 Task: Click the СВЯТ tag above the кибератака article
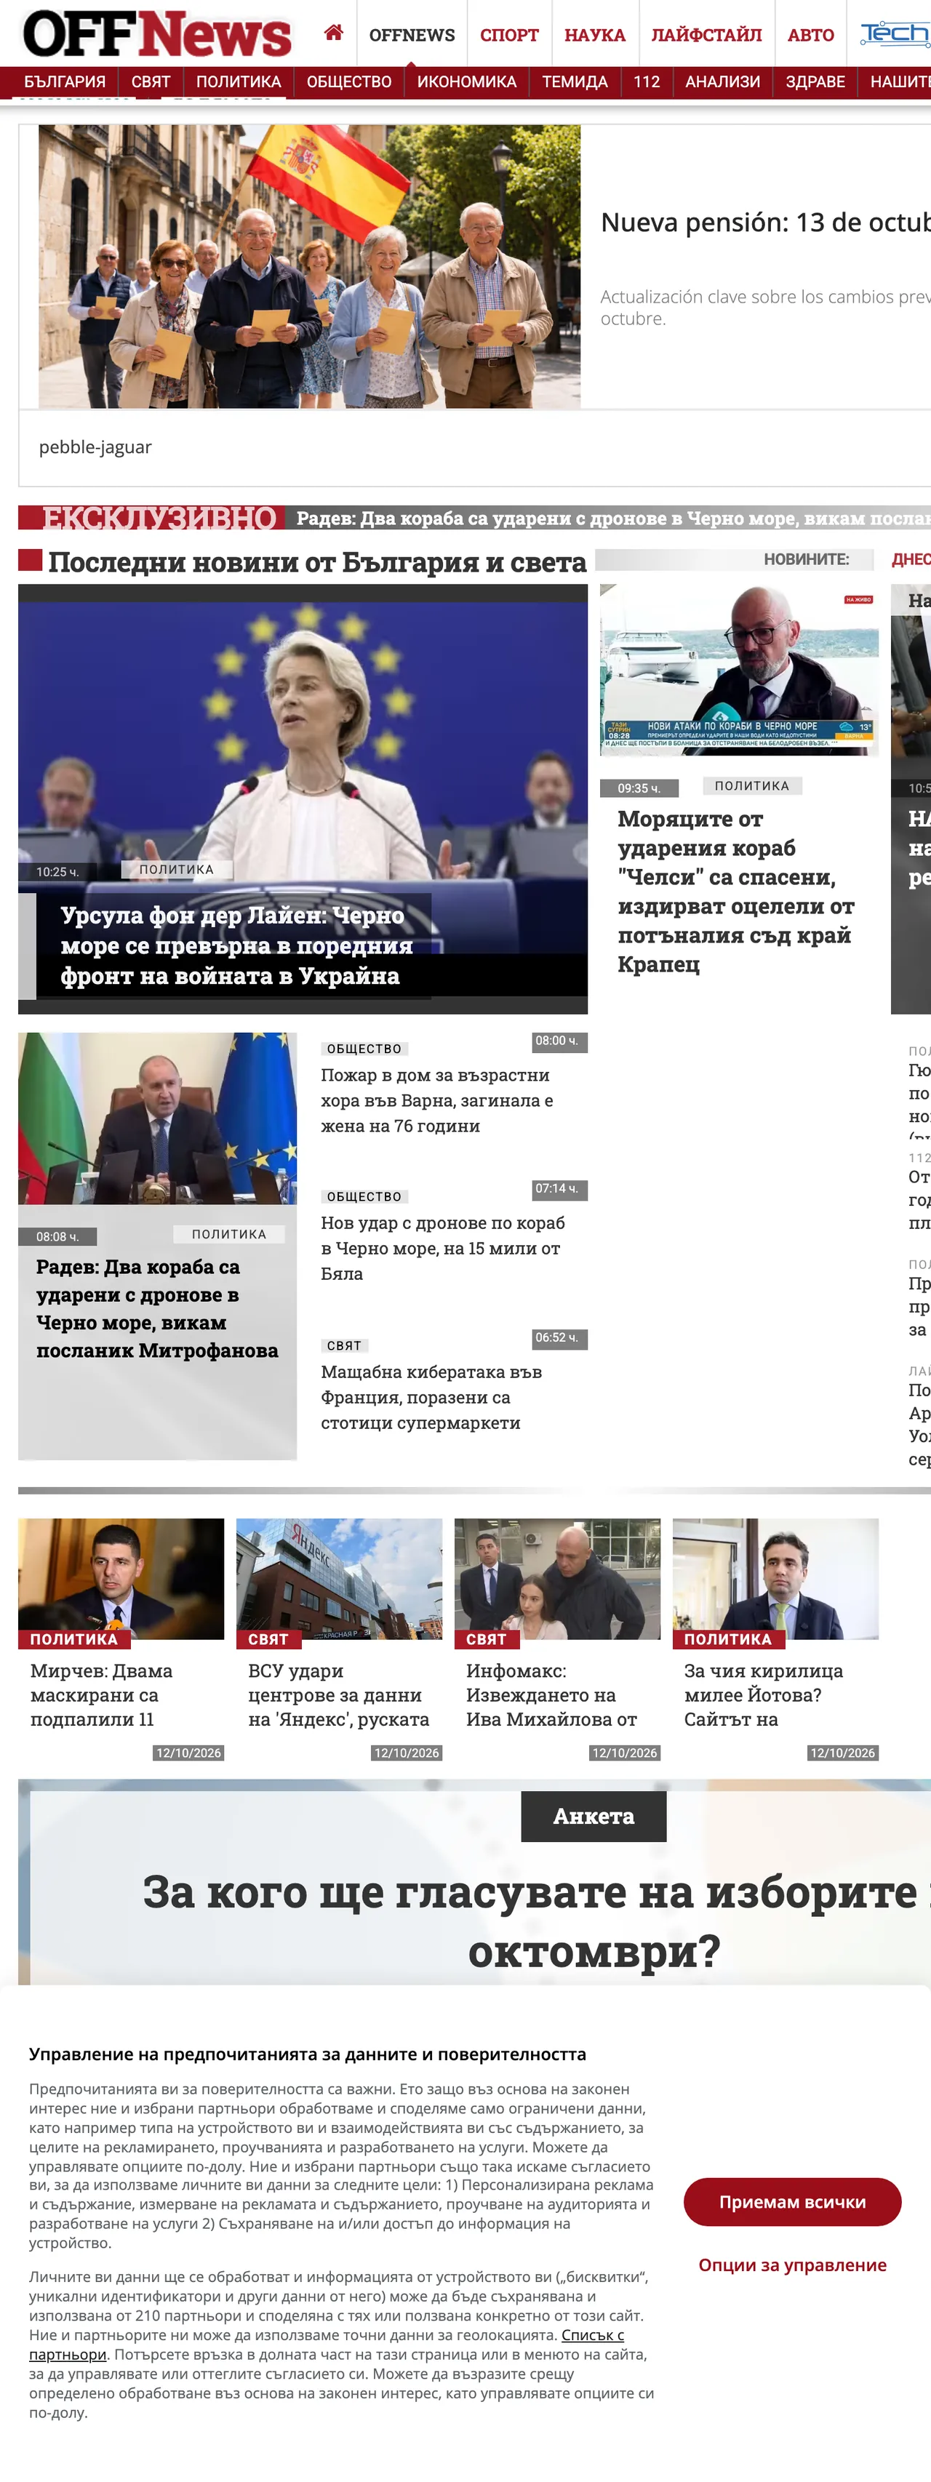[344, 1346]
